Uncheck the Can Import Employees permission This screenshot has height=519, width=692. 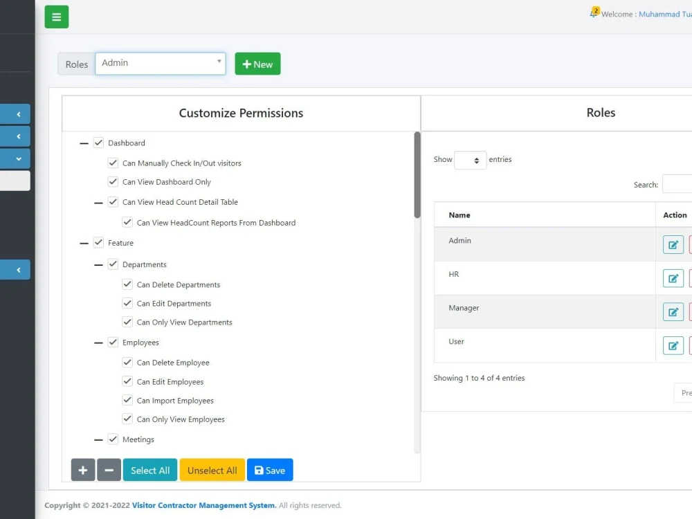click(x=127, y=400)
